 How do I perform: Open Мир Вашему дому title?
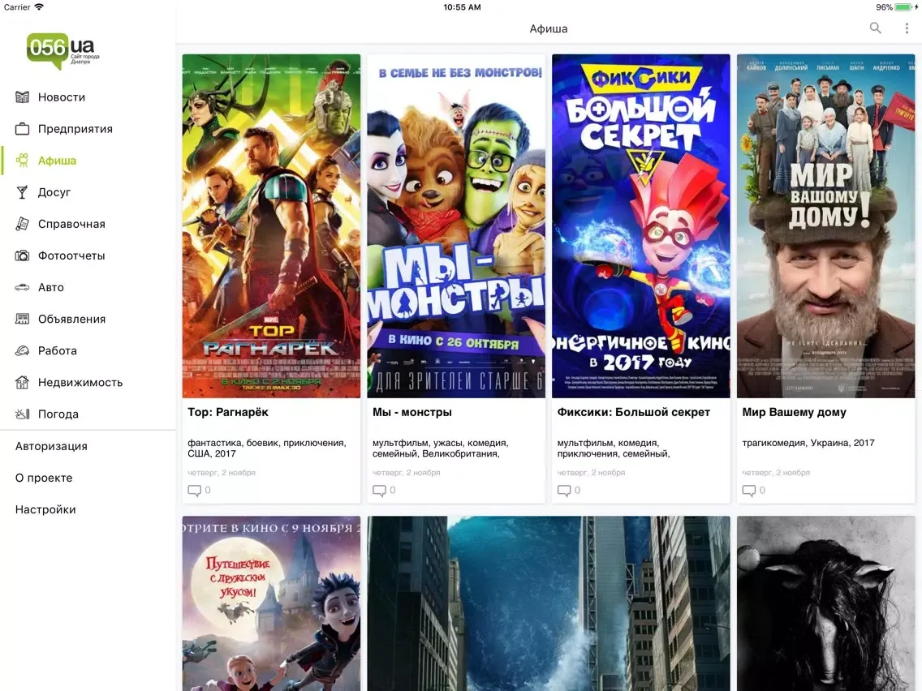click(x=795, y=413)
